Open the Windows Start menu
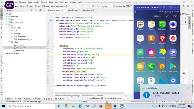Image resolution: width=194 pixels, height=109 pixels. click(x=3, y=106)
